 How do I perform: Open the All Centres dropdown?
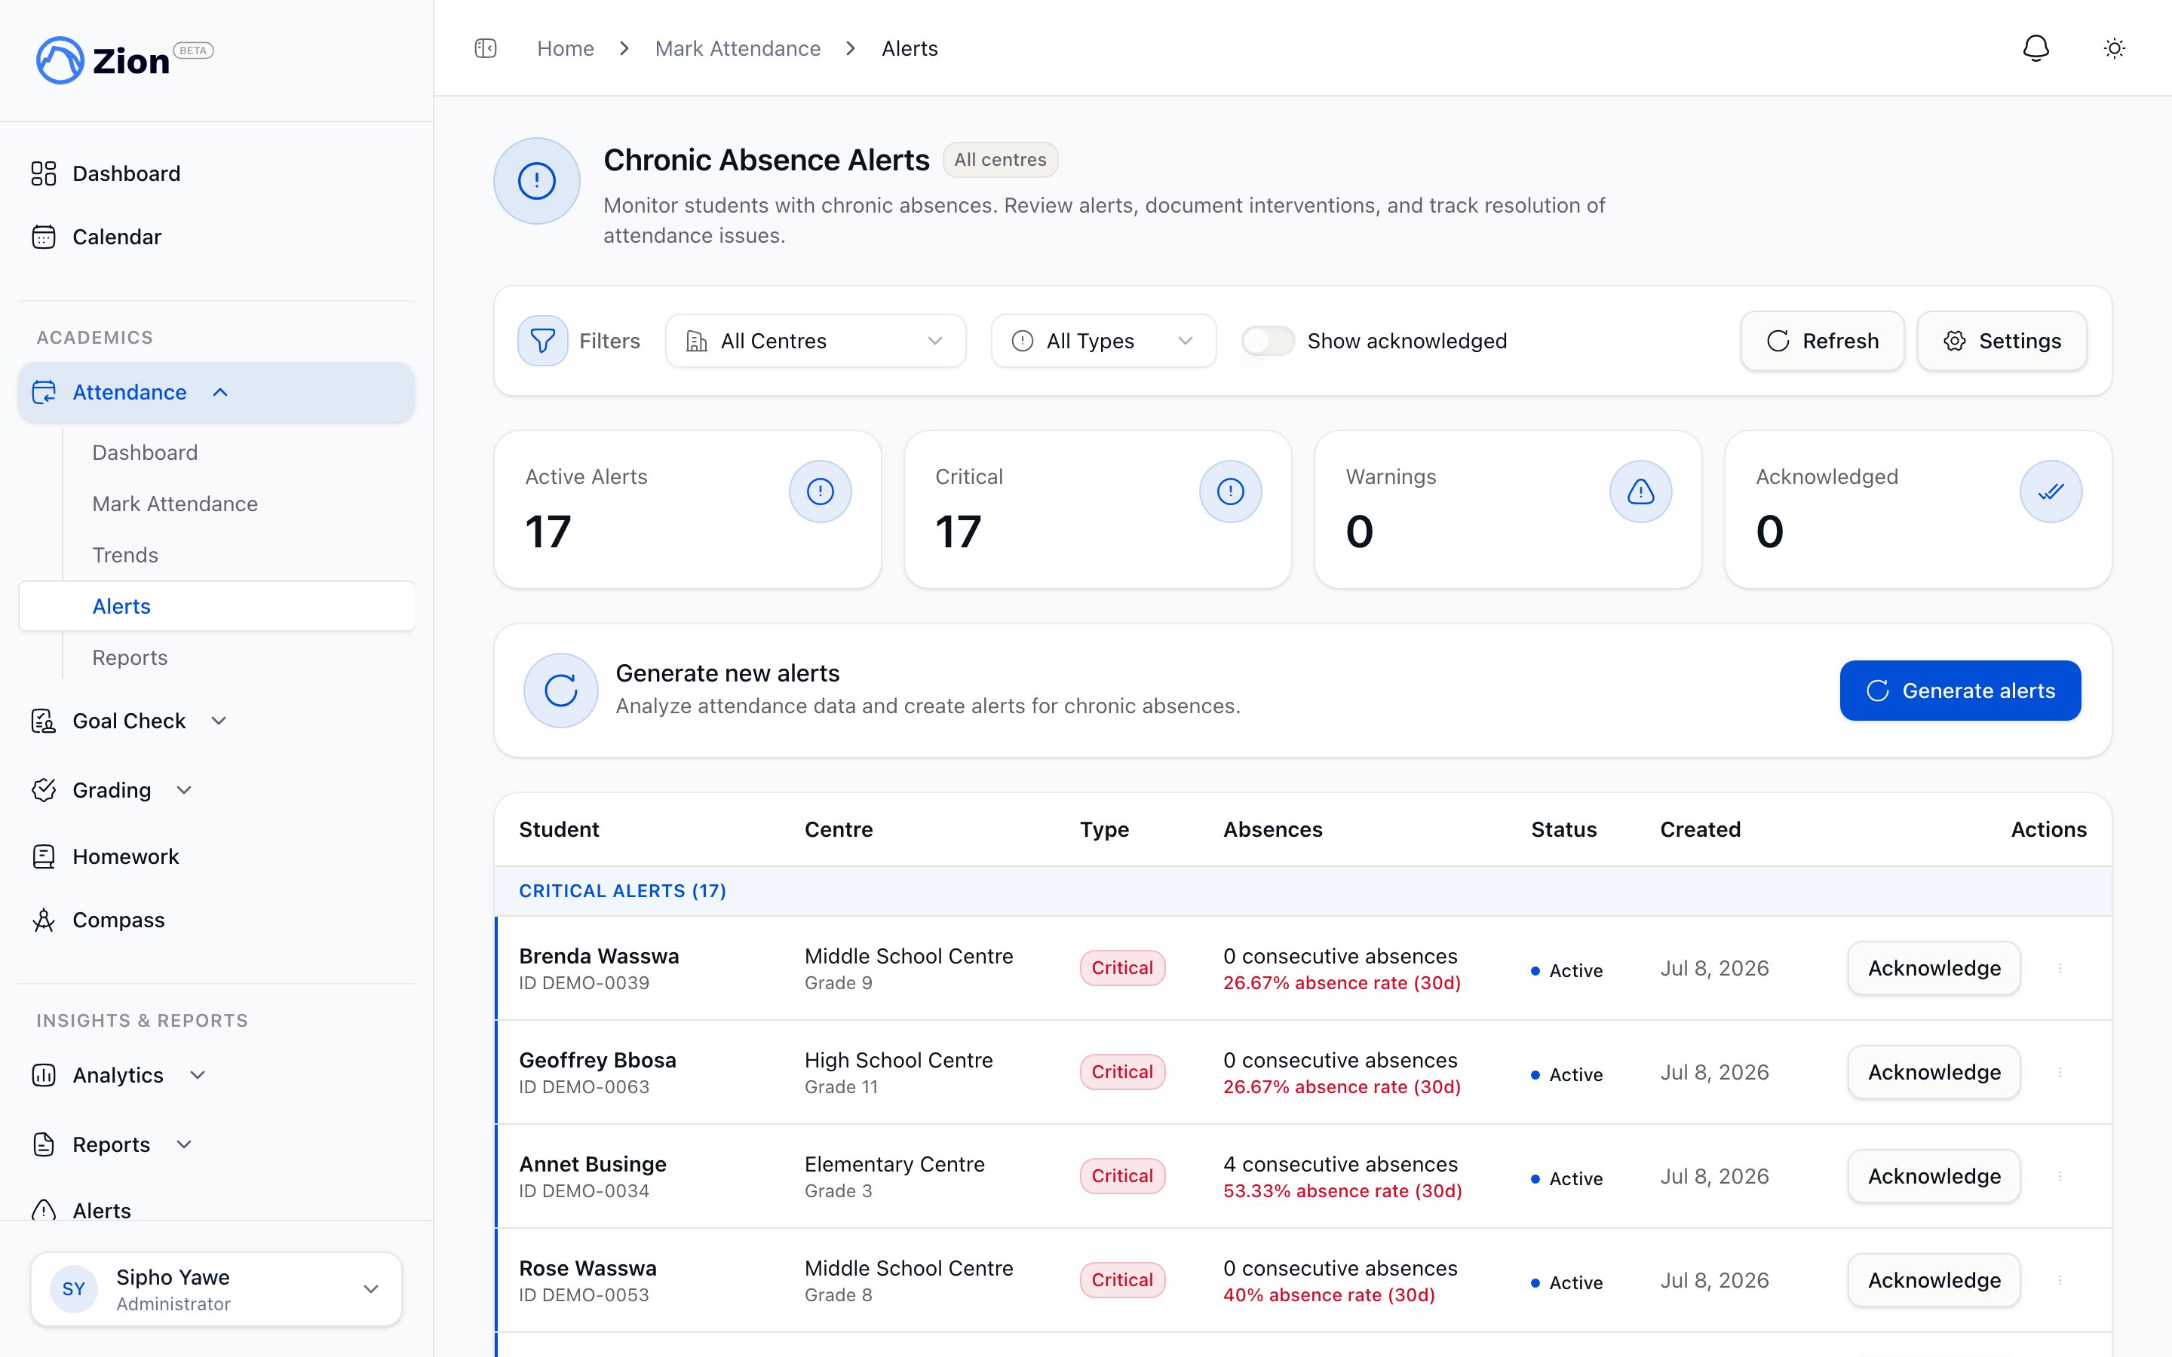(x=816, y=341)
